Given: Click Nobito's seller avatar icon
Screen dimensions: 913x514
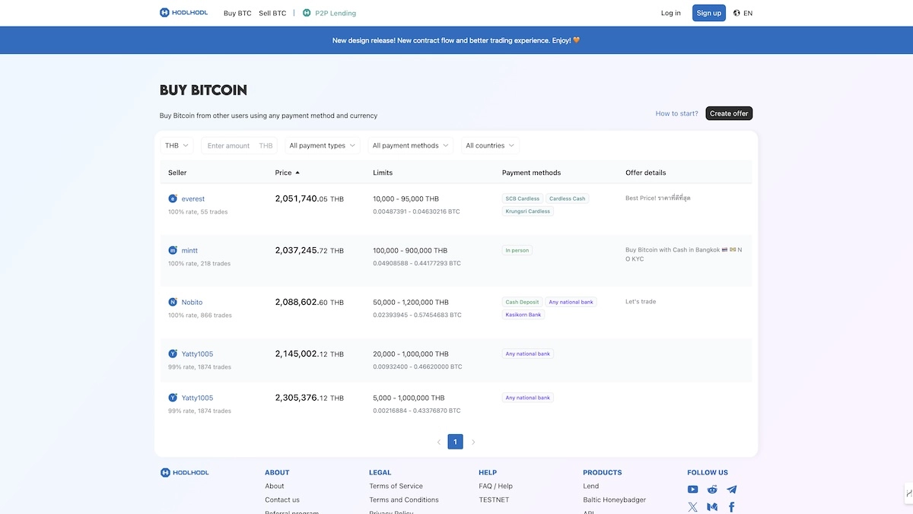Looking at the screenshot, I should [x=173, y=302].
